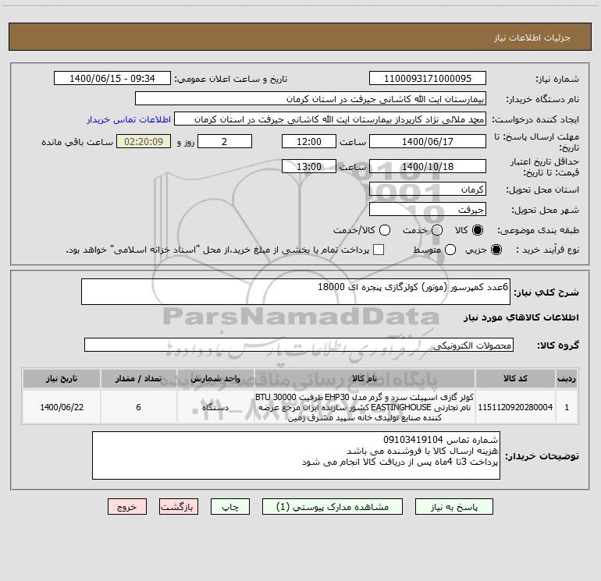Click the need date cell 1400/06/22
This screenshot has height=581, width=601.
pyautogui.click(x=62, y=407)
